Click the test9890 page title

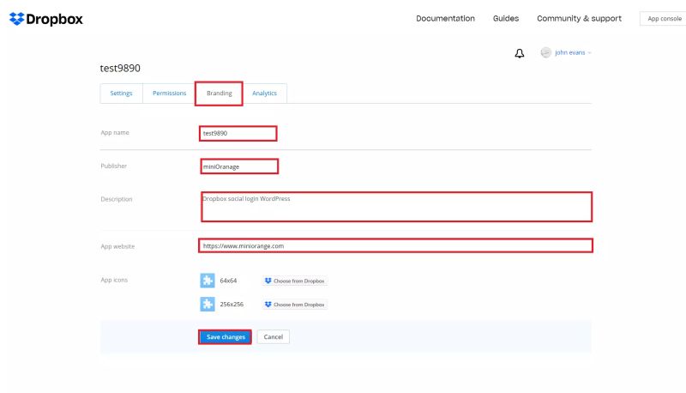120,69
